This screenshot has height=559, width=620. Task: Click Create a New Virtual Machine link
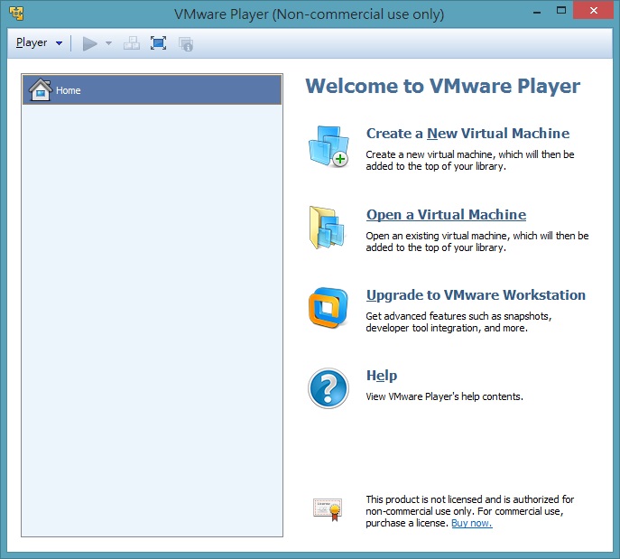click(467, 134)
